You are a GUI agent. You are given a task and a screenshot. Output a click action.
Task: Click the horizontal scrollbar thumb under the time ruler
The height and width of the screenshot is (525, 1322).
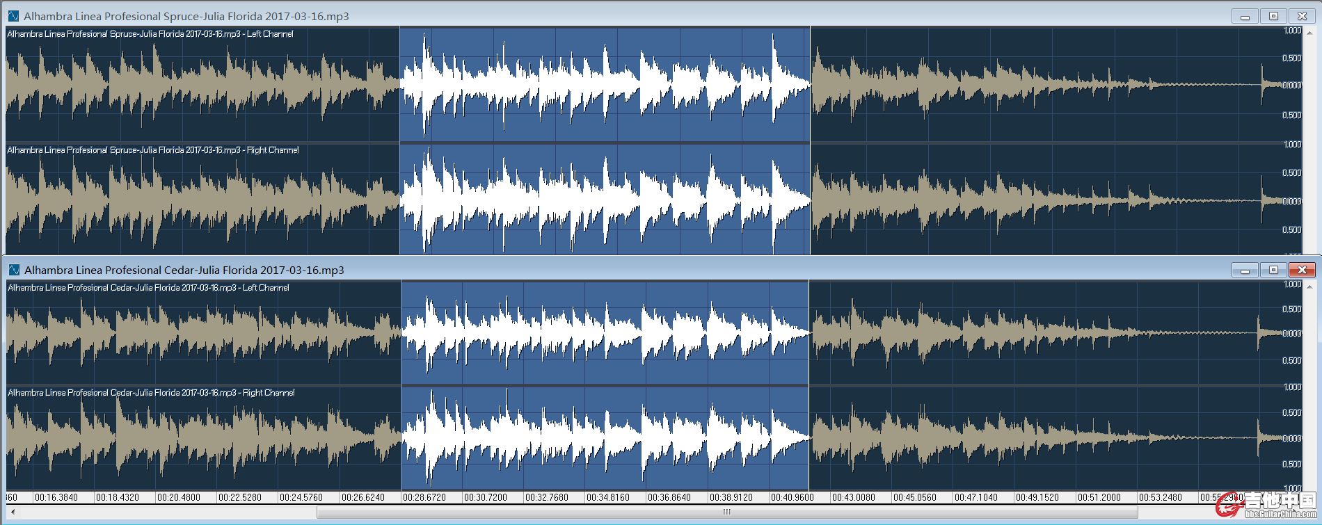727,512
